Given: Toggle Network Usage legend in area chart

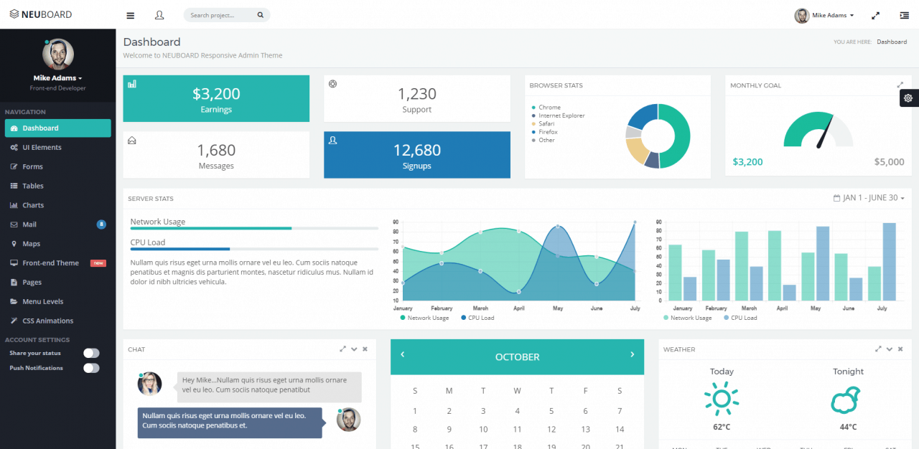Looking at the screenshot, I should tap(424, 318).
